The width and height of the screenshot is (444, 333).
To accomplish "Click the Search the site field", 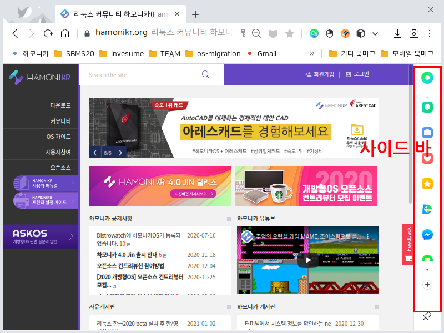I will (x=144, y=75).
